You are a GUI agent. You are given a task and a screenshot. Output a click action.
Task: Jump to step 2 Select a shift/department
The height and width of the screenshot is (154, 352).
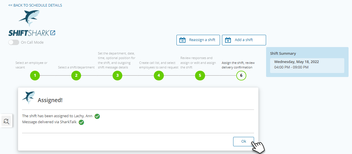[76, 76]
